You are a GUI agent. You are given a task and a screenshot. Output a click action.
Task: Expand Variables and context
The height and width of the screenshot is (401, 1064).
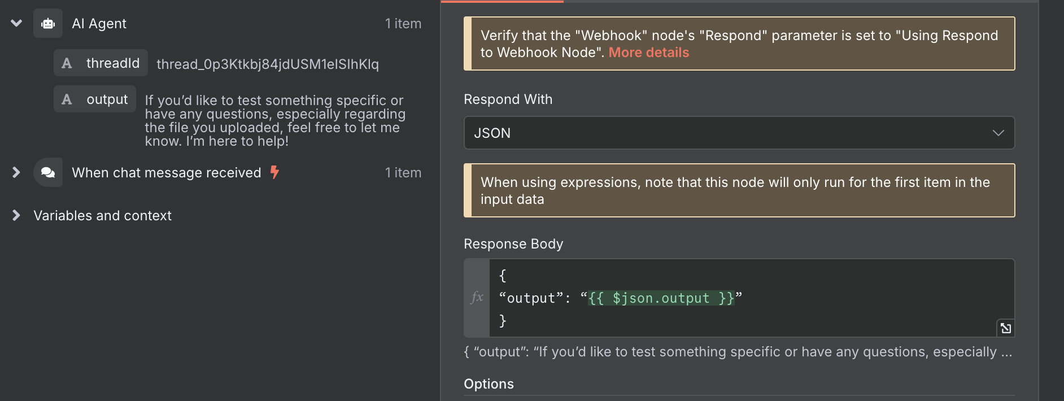(x=16, y=216)
